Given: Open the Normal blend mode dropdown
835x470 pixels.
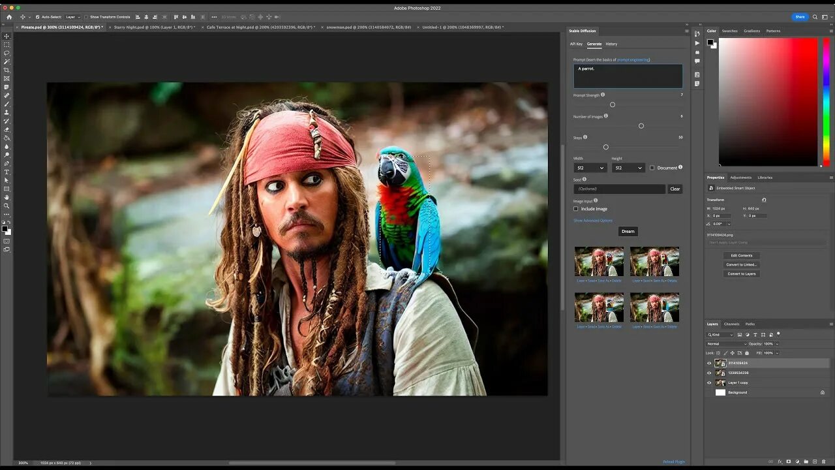Looking at the screenshot, I should click(727, 343).
